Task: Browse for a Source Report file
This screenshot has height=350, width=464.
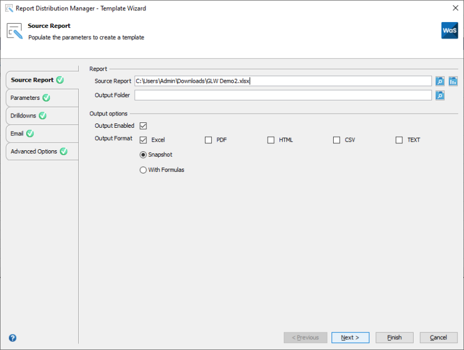Action: 439,81
